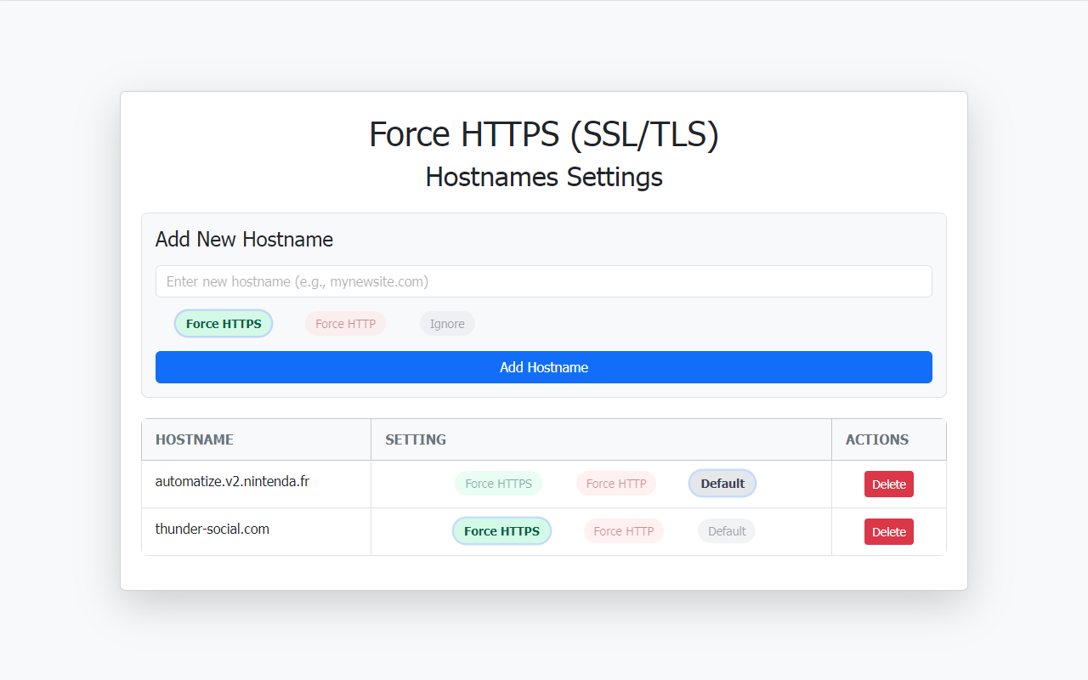Delete the automatize.v2.nintenda.fr hostname
Image resolution: width=1088 pixels, height=680 pixels.
[x=888, y=484]
